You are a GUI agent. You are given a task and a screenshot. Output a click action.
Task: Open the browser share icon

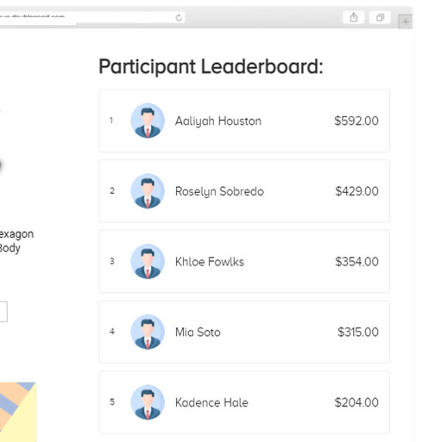pos(354,17)
